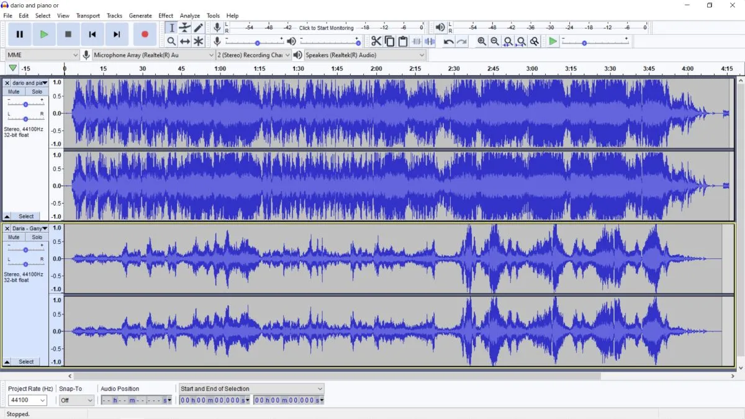Adjust gain slider on dario and piano track
Image resolution: width=745 pixels, height=419 pixels.
(25, 104)
